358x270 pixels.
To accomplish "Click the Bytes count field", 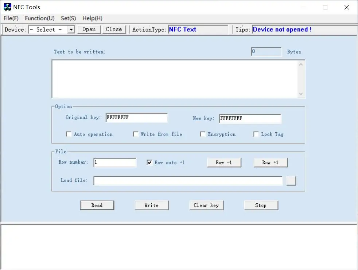I will (266, 52).
